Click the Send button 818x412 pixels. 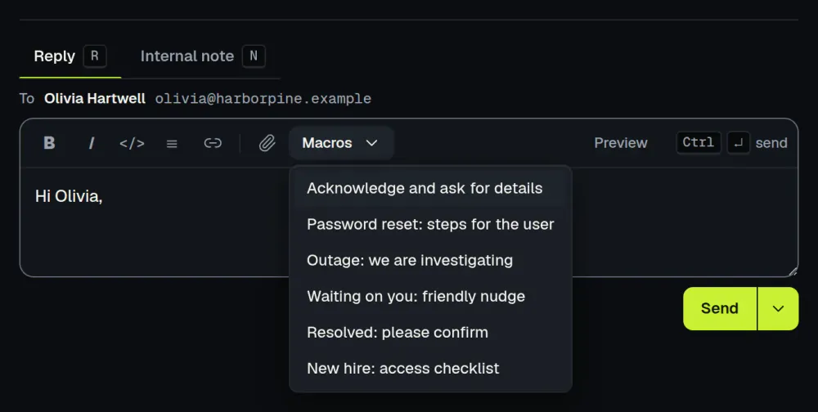719,308
